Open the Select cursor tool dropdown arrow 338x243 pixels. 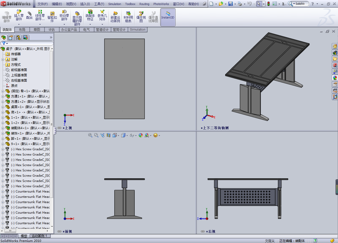coord(264,4)
